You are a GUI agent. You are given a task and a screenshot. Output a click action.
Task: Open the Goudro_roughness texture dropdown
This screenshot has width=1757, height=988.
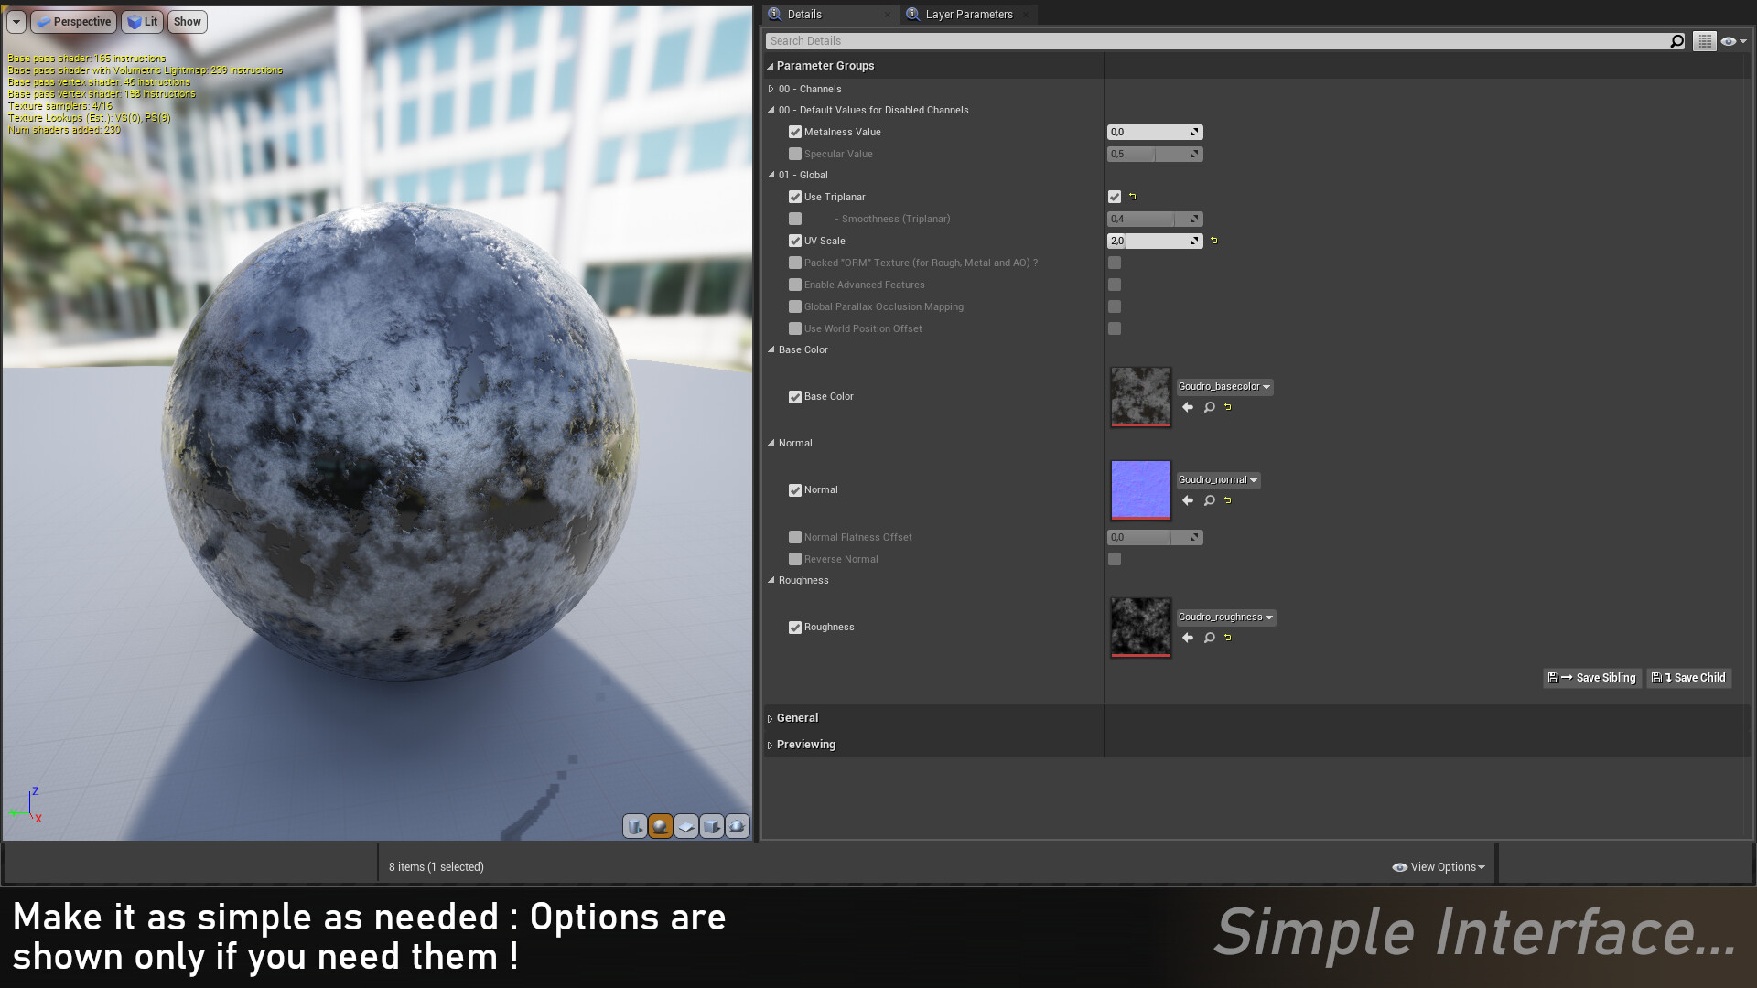[x=1225, y=617]
